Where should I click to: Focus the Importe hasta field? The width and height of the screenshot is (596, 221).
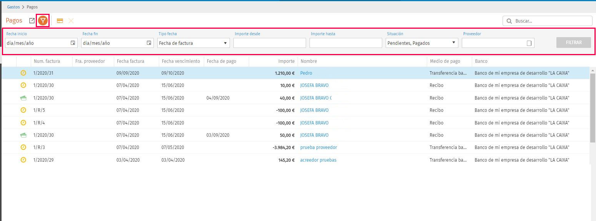(x=346, y=43)
